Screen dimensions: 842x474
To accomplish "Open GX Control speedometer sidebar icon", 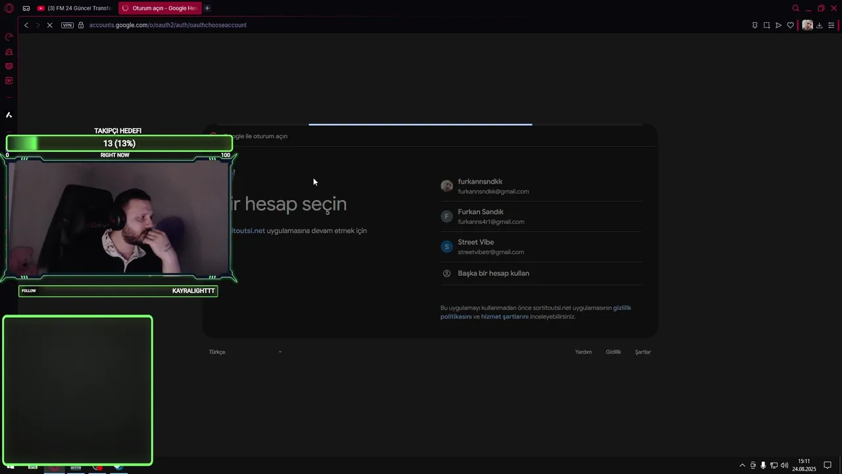I will 9,37.
